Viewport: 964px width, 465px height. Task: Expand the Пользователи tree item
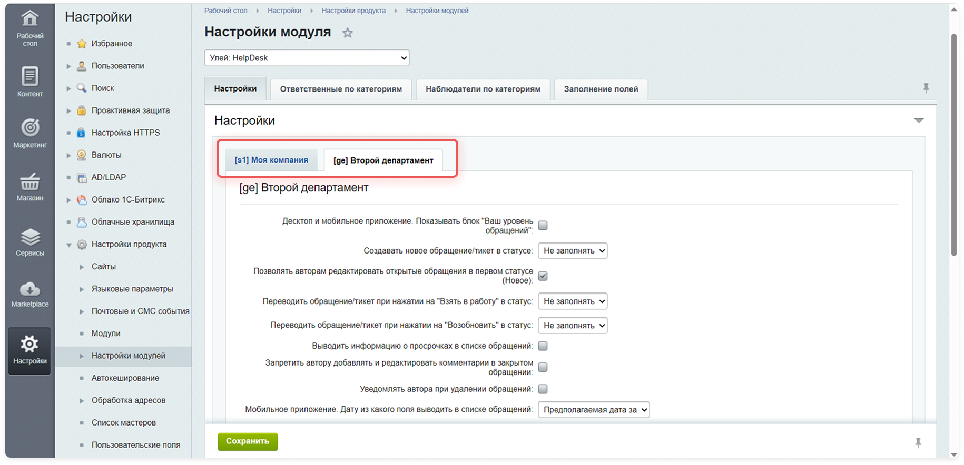click(x=68, y=66)
